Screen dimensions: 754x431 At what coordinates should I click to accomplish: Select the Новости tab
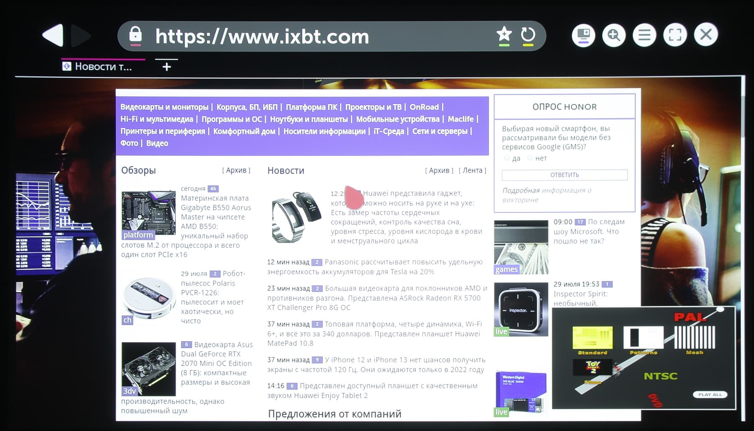coord(103,67)
